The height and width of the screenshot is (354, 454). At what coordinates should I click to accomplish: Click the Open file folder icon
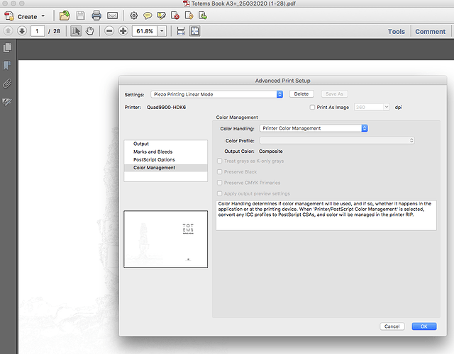[65, 16]
